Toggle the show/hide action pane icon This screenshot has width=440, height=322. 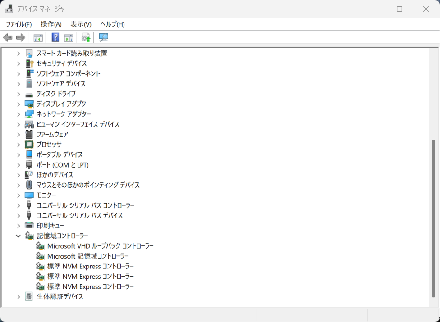[69, 38]
